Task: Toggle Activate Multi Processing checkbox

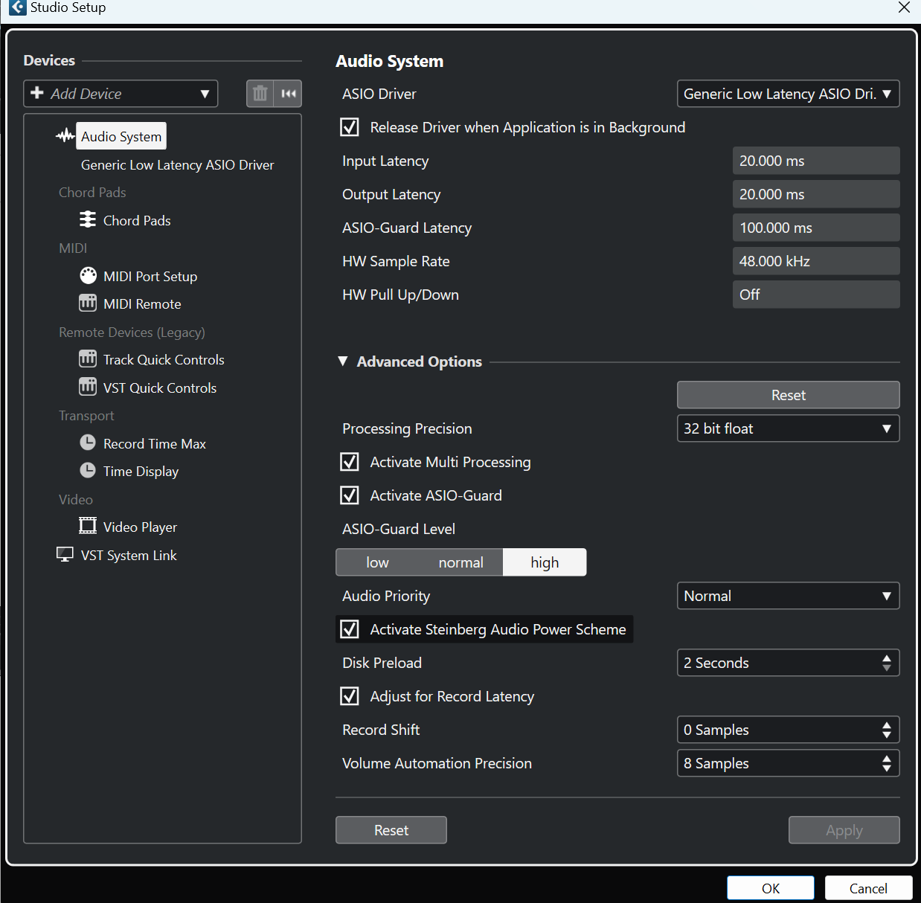Action: pos(350,462)
